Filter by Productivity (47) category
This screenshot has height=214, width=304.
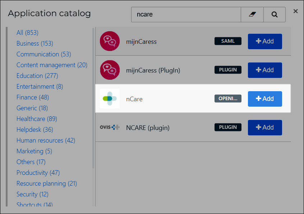[38, 173]
